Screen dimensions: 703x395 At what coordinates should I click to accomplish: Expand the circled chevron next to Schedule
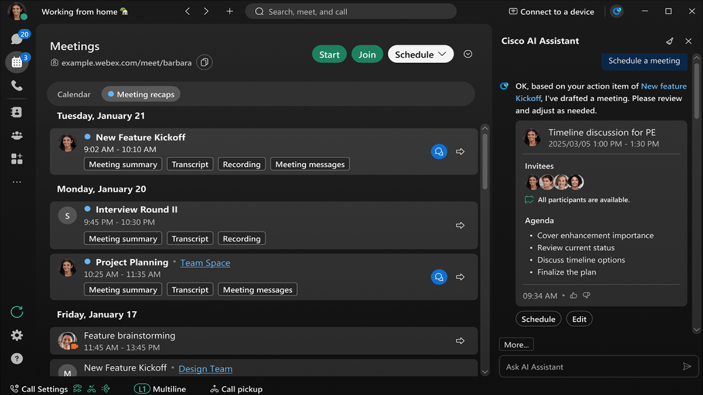[467, 54]
